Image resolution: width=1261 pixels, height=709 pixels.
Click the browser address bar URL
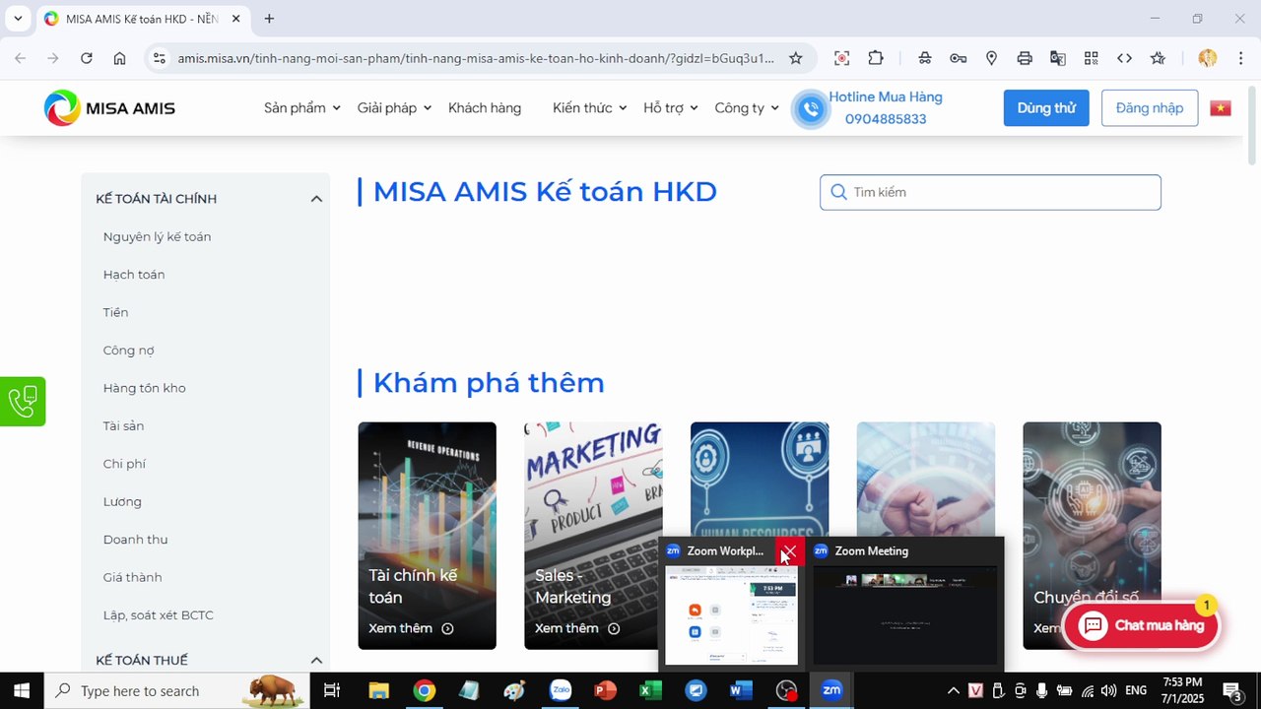pyautogui.click(x=476, y=58)
